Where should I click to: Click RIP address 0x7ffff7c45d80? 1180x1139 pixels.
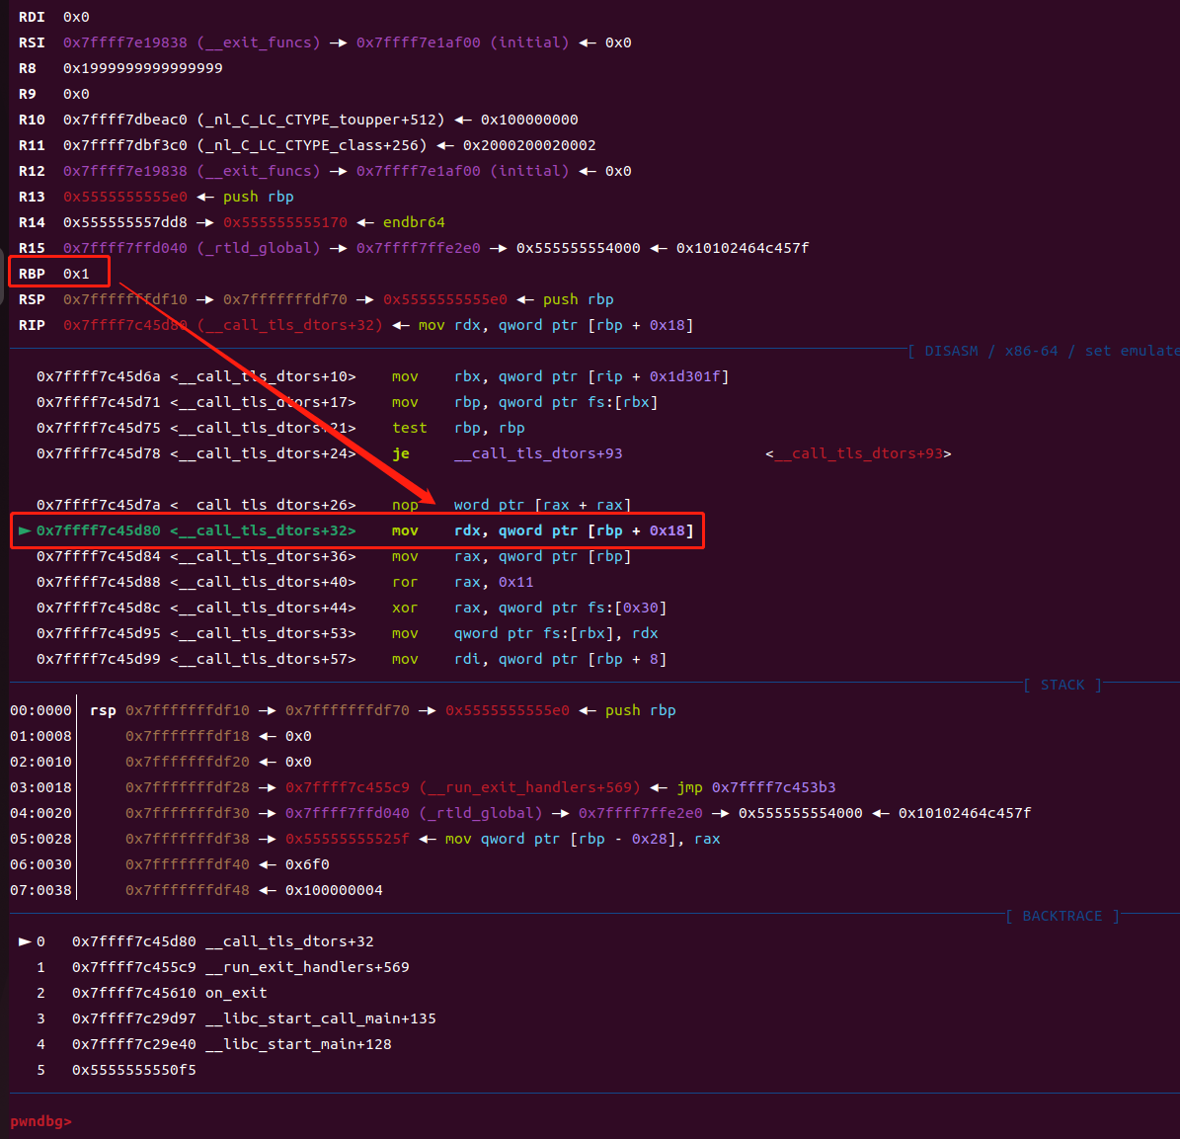tap(125, 325)
